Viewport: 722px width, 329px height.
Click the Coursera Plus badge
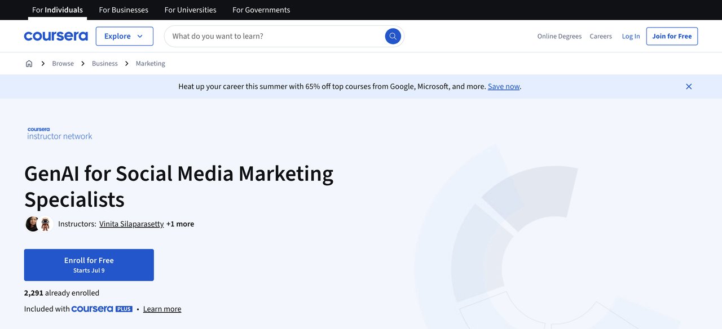click(x=102, y=308)
